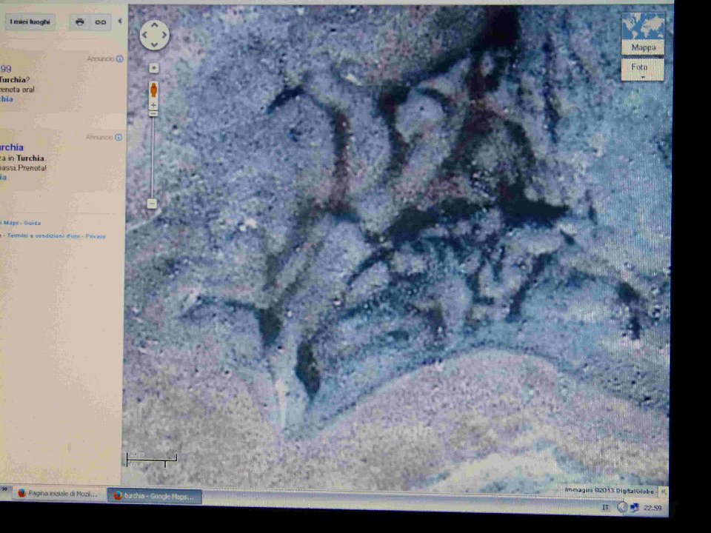Open the Foto dropdown menu

pyautogui.click(x=642, y=70)
